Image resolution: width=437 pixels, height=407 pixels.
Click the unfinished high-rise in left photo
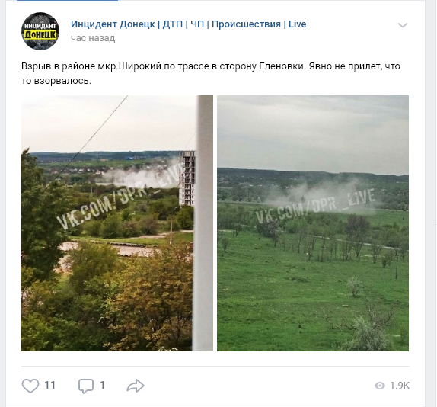[x=187, y=178]
